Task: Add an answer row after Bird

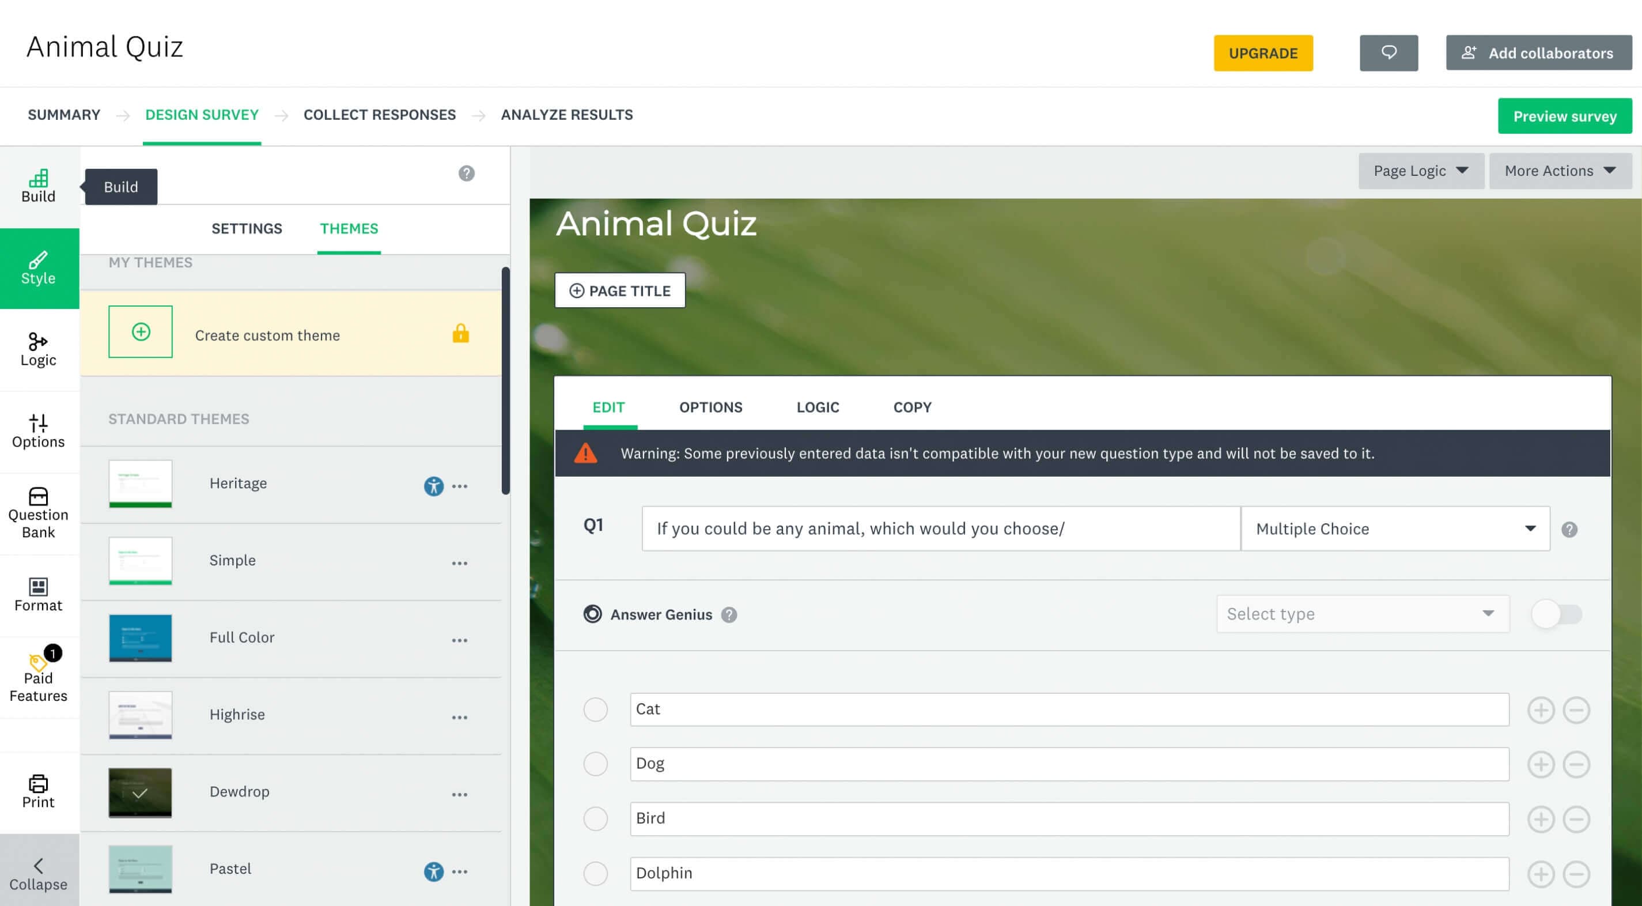Action: [1541, 818]
